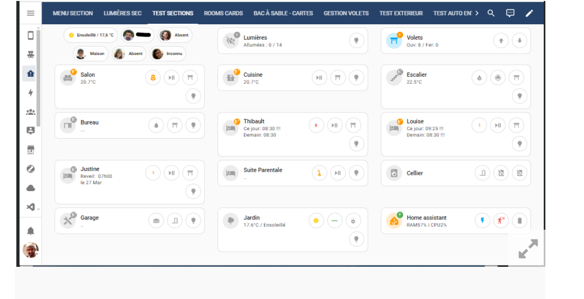Click Justine's orange 1 counter button
Screen dimensions: 584x299
click(x=153, y=173)
